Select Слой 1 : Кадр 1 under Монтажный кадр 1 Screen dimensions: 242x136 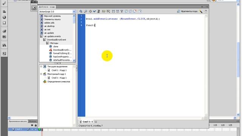(59, 78)
